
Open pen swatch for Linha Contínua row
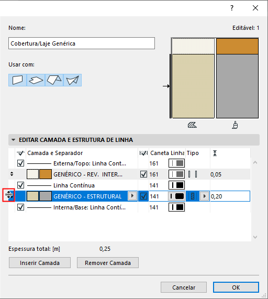[x=177, y=185]
